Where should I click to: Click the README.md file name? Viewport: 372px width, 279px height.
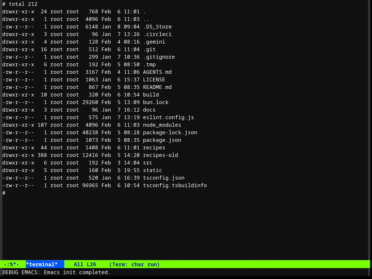coord(157,87)
